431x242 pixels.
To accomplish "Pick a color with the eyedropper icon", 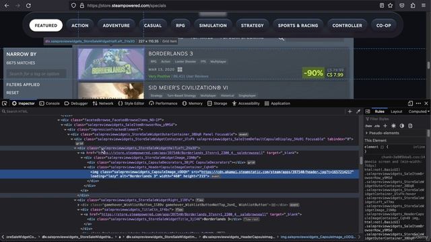I will pos(358,112).
